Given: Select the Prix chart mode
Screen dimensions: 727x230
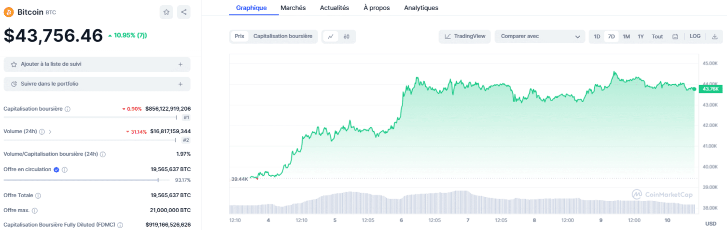Looking at the screenshot, I should click(239, 36).
